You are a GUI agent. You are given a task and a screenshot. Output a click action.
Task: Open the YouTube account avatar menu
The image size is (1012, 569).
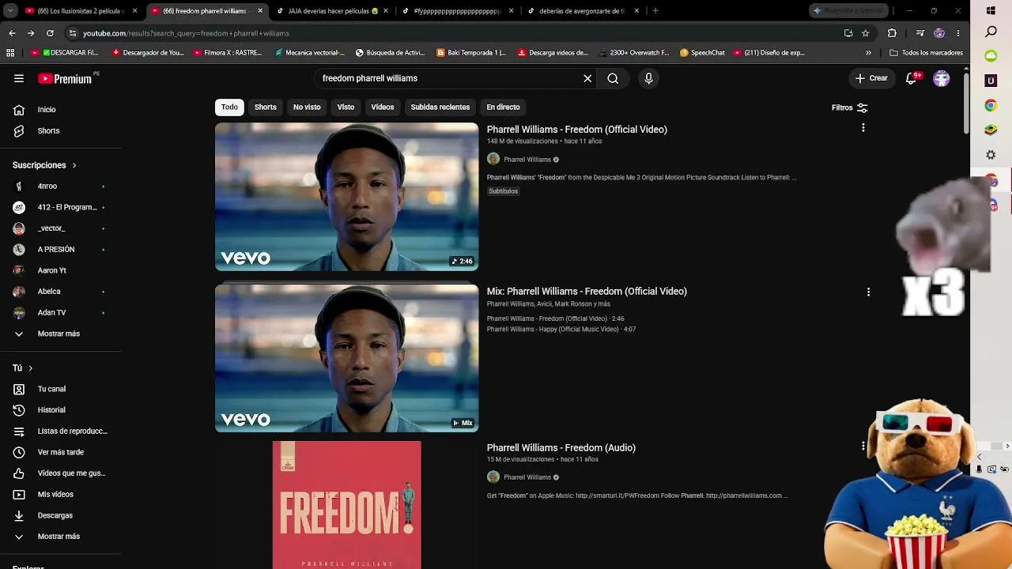(941, 78)
